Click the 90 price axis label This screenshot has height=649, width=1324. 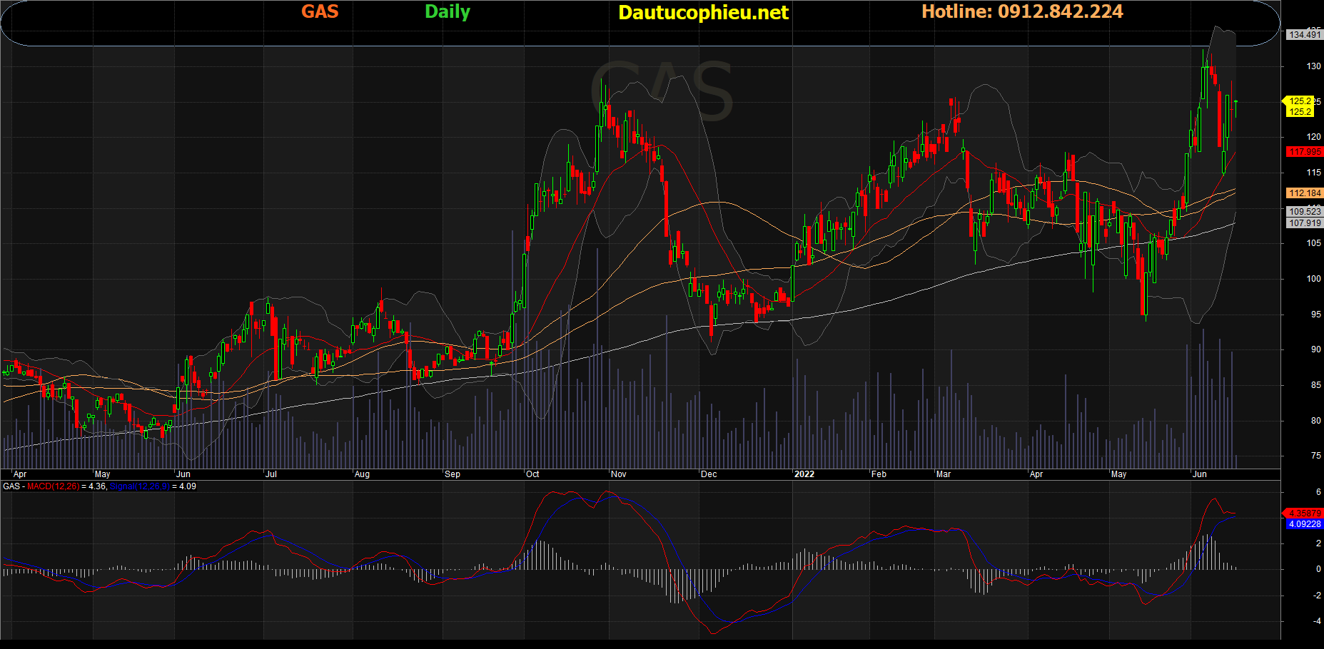pos(1315,349)
